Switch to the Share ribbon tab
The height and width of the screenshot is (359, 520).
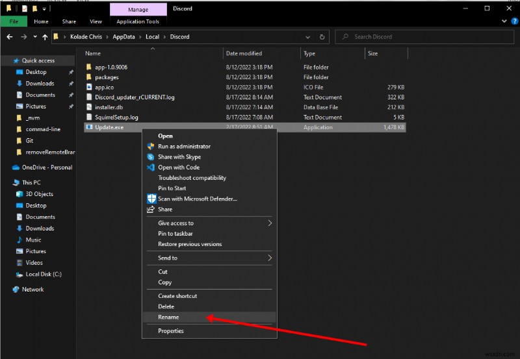[x=69, y=21]
